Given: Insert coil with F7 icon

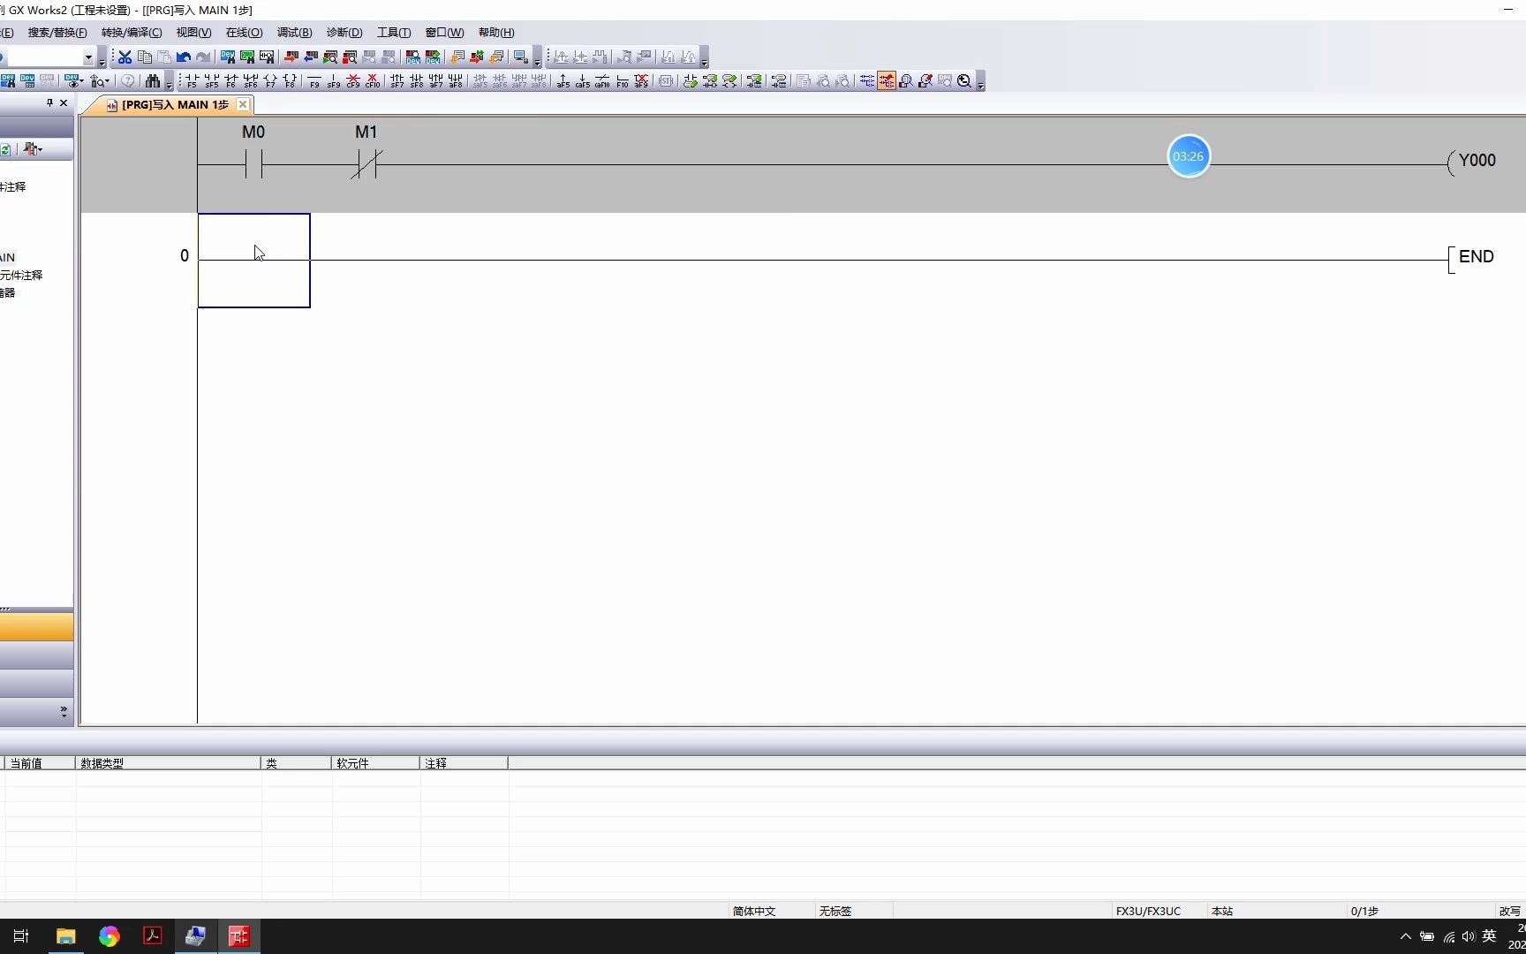Looking at the screenshot, I should [270, 81].
